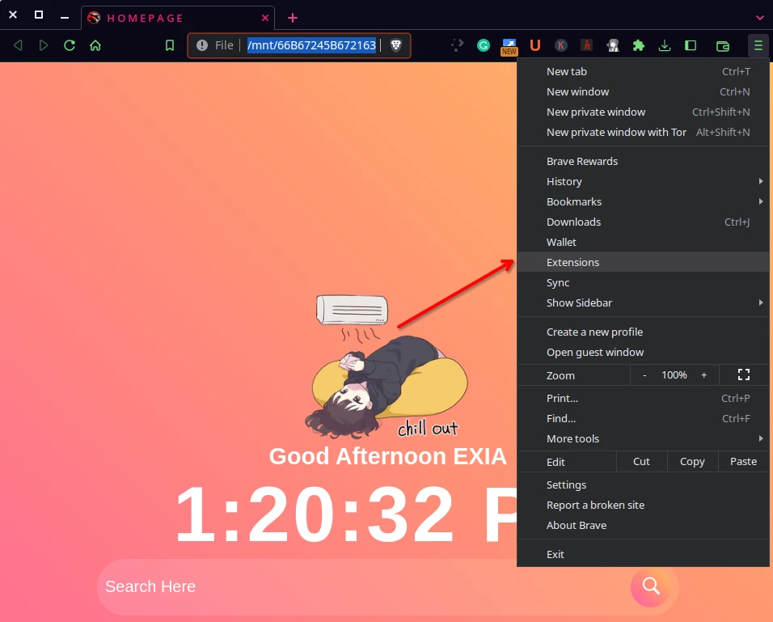Select Report a broken site

tap(595, 505)
